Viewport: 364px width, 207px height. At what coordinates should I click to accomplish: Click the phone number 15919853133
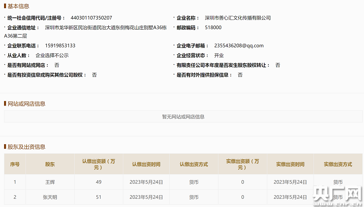click(x=60, y=45)
